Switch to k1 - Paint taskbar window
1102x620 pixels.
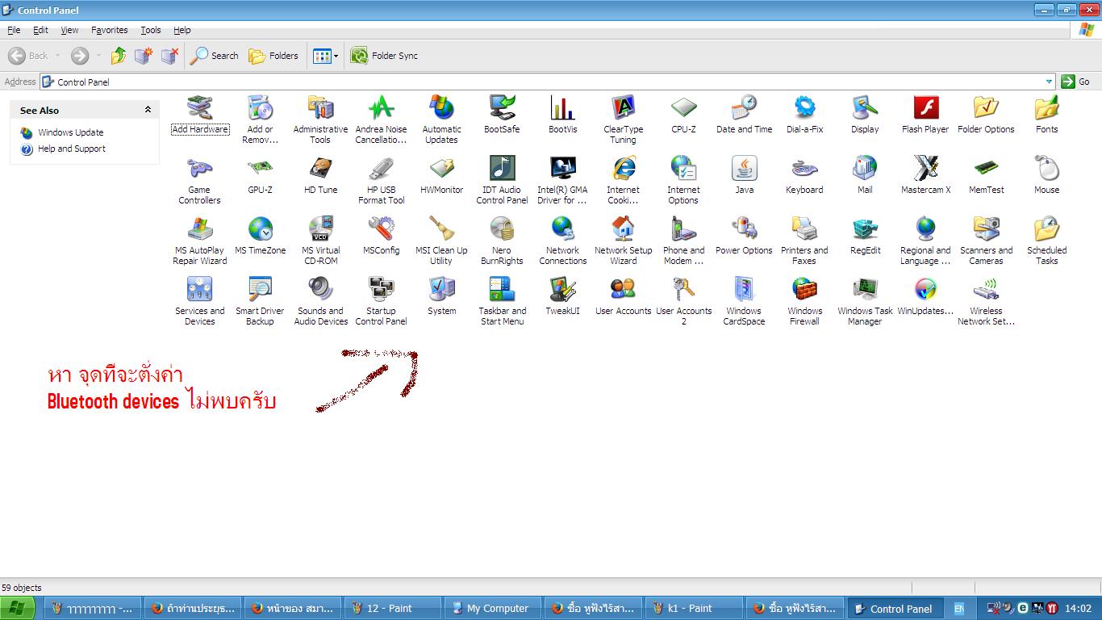click(x=694, y=609)
